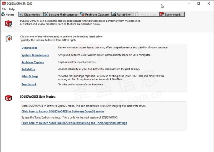Click the red SW cube beside Safe Modes
The image size is (214, 152).
click(9, 98)
